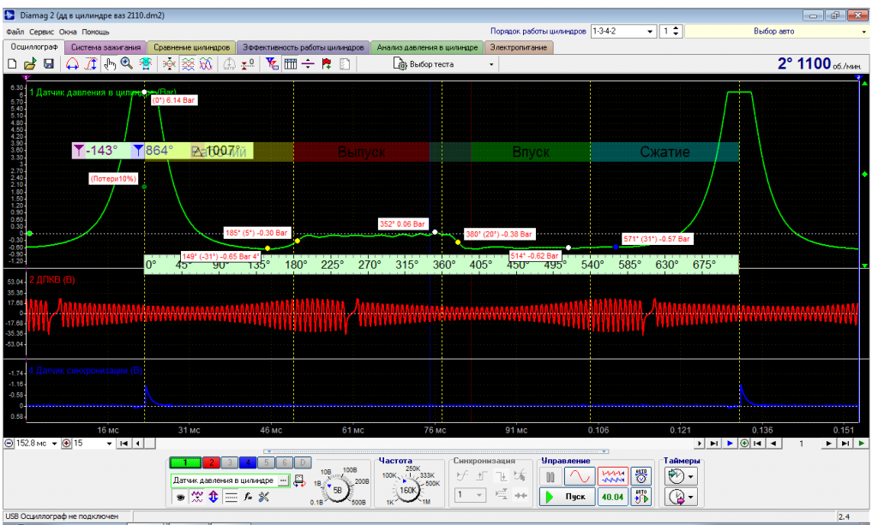Screen dimensions: 878x525
Task: Switch to Эффективность работы цилиндров tab
Action: click(303, 47)
